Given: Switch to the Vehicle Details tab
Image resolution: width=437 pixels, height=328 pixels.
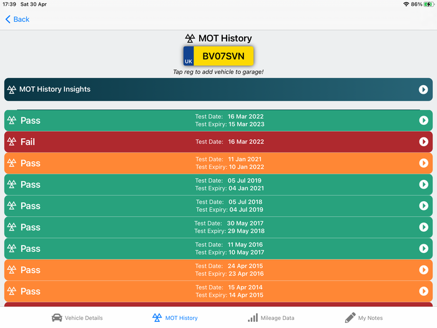Looking at the screenshot, I should pyautogui.click(x=77, y=317).
